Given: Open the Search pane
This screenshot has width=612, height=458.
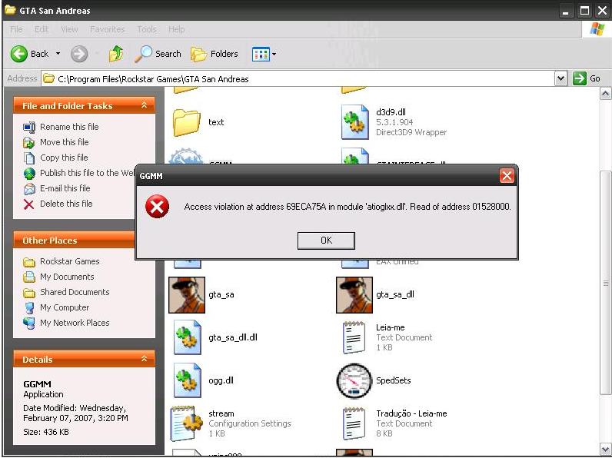Looking at the screenshot, I should 158,54.
